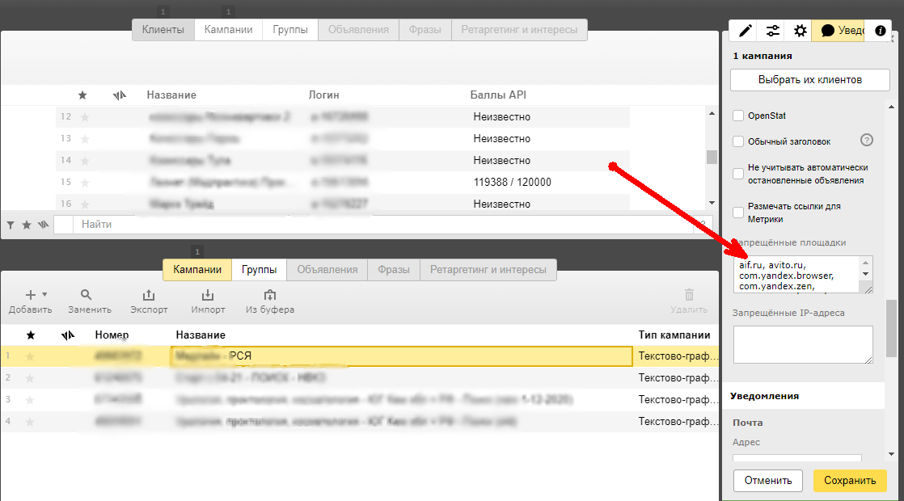Star the client in row 15
This screenshot has width=904, height=501.
(x=85, y=183)
